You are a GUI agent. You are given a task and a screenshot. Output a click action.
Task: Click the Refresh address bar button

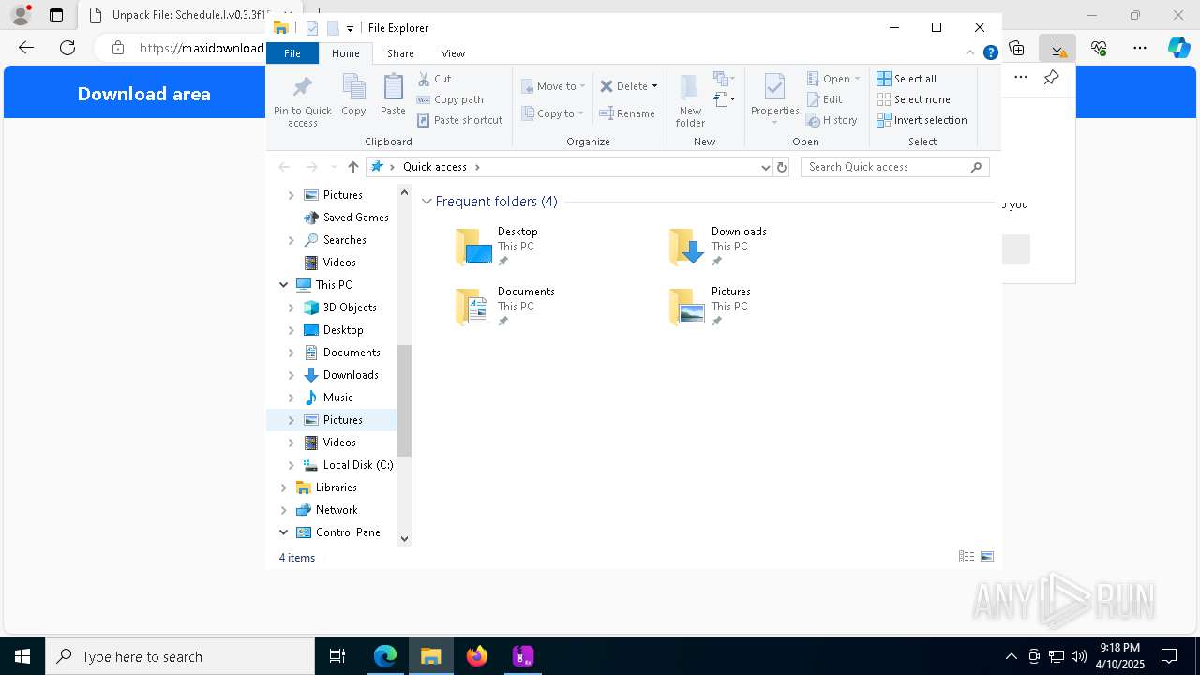coord(782,167)
